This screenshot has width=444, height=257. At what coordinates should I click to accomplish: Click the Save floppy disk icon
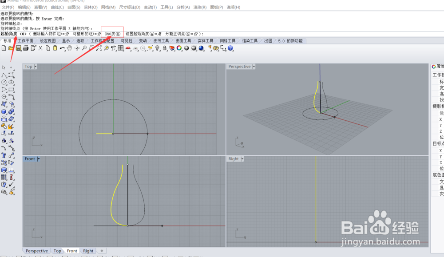point(18,48)
